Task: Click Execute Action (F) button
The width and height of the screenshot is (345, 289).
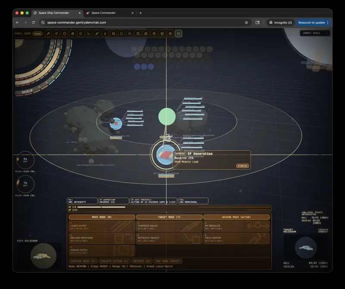Action: click(114, 261)
